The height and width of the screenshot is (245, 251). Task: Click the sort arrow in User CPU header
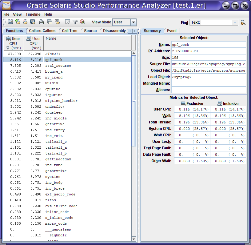(x=8, y=48)
